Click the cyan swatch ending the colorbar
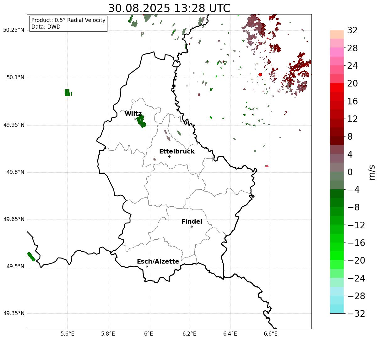Viewport: 379px width, 340px height. tap(337, 309)
